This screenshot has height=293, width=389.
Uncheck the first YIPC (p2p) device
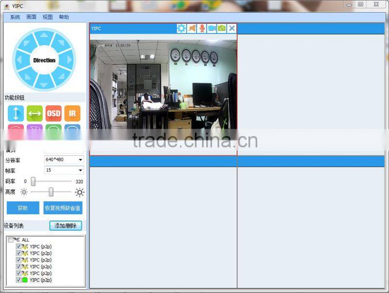18,246
